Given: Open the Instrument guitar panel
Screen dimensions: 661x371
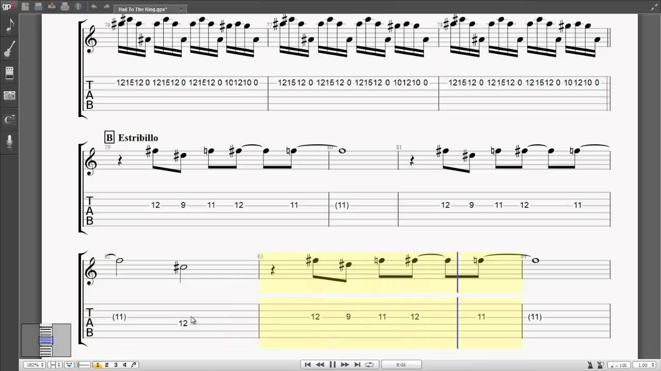Looking at the screenshot, I should click(x=9, y=49).
